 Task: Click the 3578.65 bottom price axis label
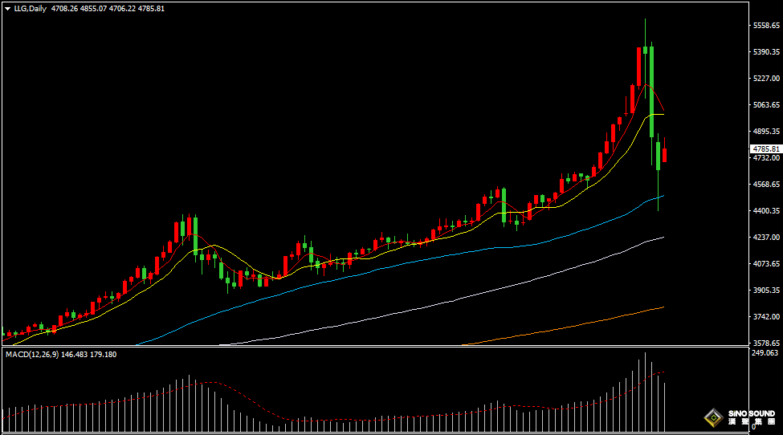765,343
